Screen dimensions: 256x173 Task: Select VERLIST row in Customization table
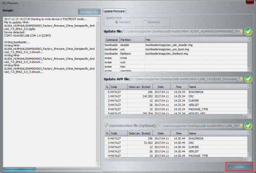point(176,151)
